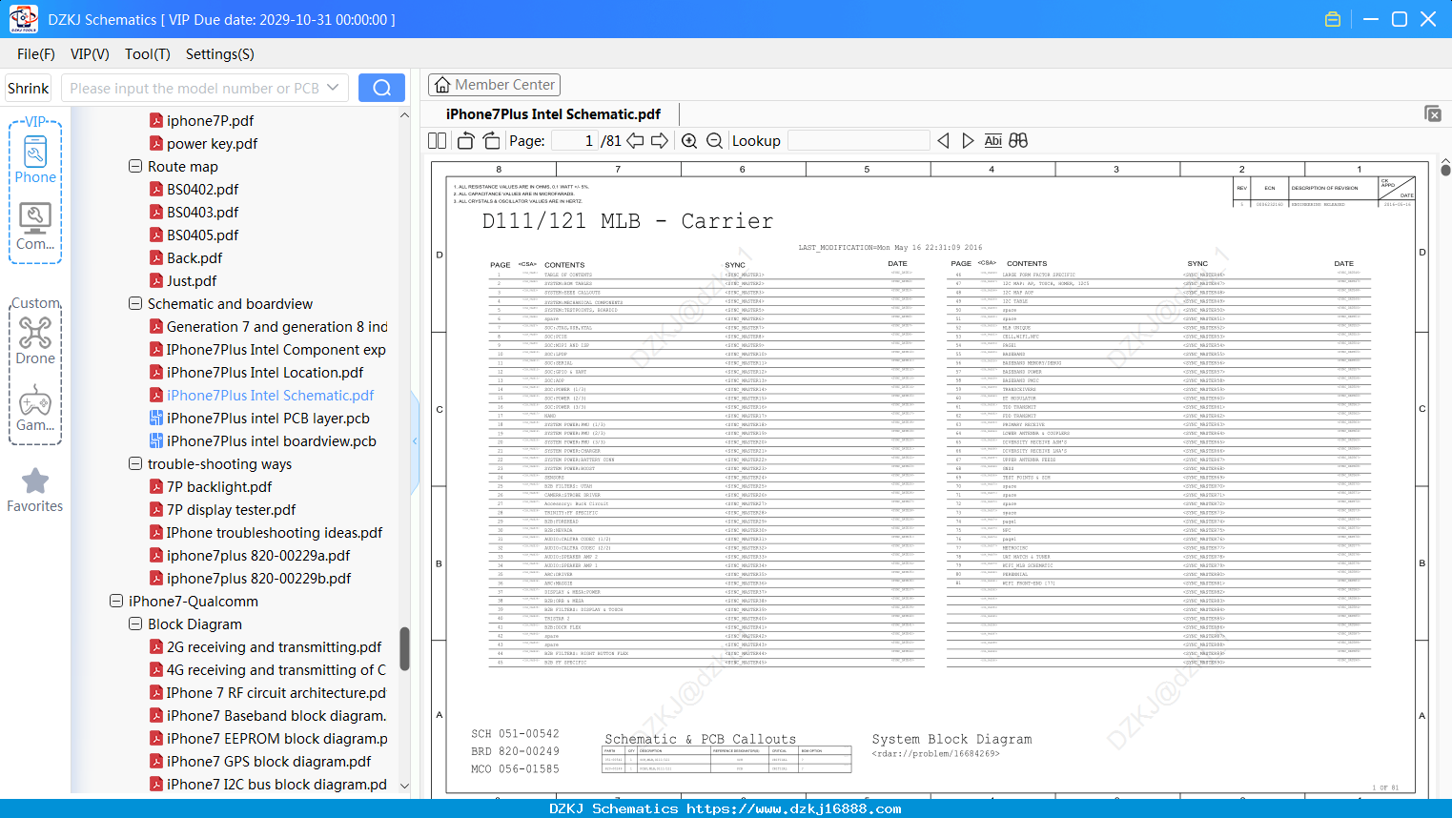Click the model number search field
This screenshot has height=818, width=1452.
(x=194, y=88)
